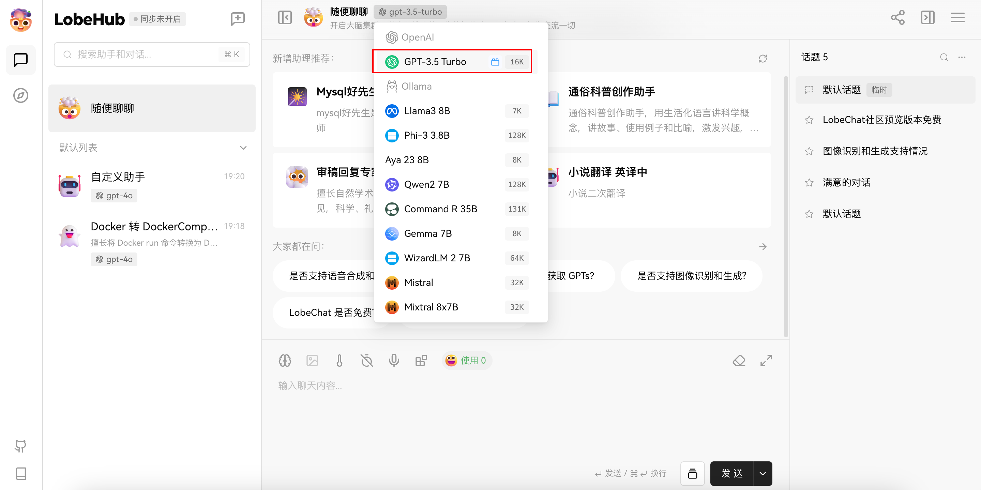This screenshot has height=490, width=981.
Task: Open the plugins blocks icon
Action: (421, 360)
